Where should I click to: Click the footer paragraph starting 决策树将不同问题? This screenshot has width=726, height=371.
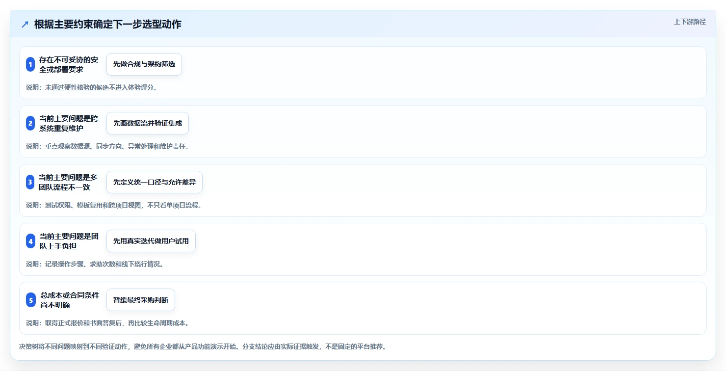click(203, 346)
